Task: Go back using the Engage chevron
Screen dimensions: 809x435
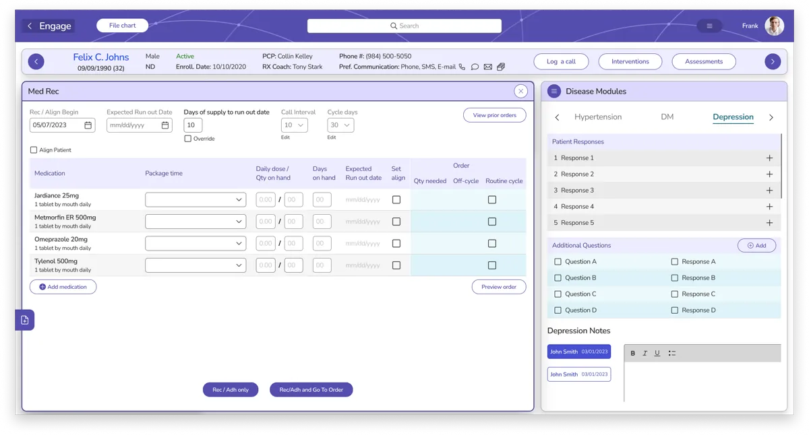Action: [30, 26]
